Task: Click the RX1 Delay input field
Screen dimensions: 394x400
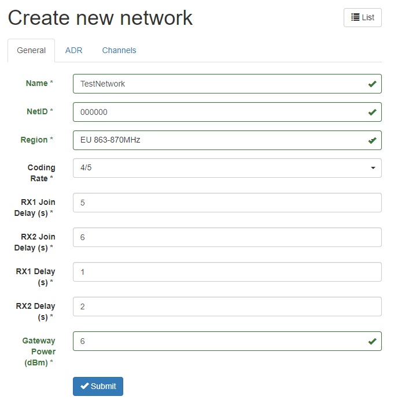Action: click(227, 272)
